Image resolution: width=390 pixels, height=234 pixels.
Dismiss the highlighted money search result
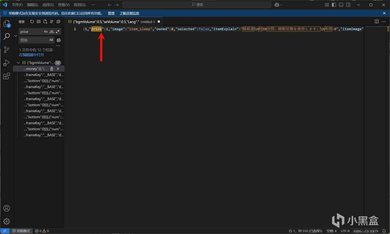[58, 69]
